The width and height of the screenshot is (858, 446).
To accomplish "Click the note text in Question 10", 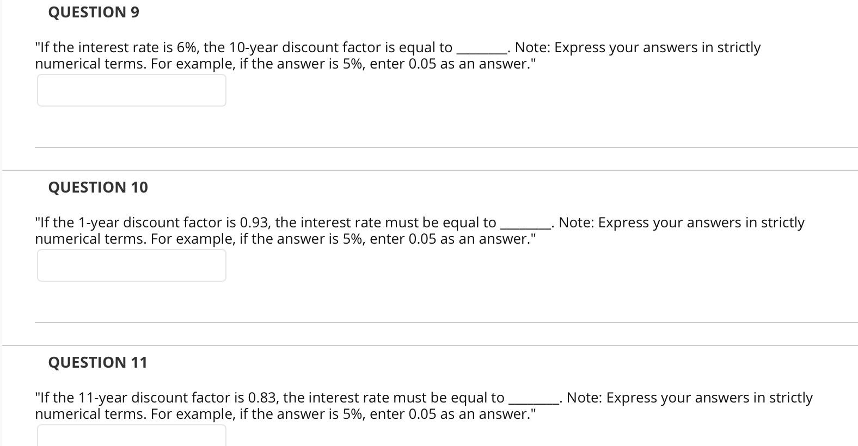I will 681,222.
